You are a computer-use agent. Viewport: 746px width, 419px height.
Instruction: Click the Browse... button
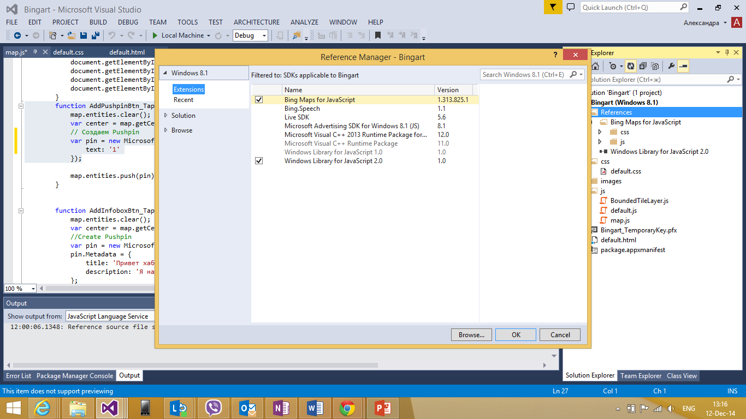471,335
